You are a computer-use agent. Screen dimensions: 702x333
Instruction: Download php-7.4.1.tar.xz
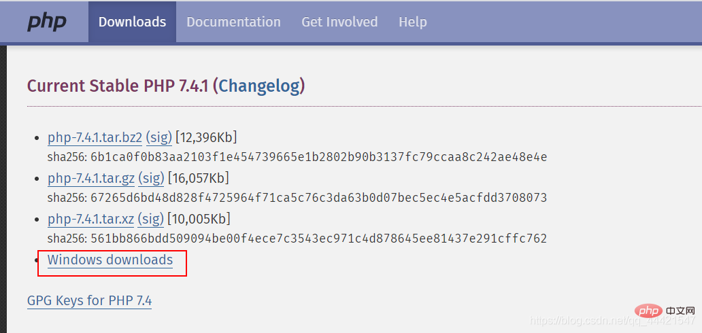[x=91, y=219]
